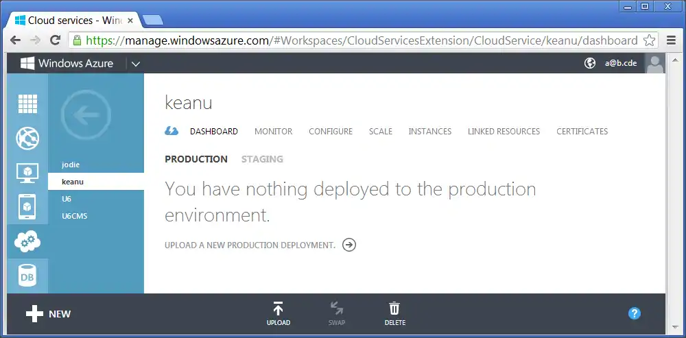Open the blue help question icon

(635, 313)
